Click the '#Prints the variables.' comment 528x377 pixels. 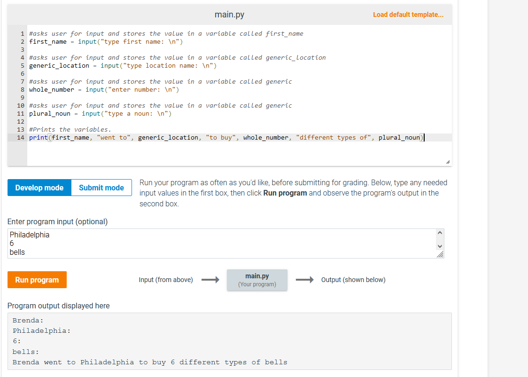tap(70, 129)
